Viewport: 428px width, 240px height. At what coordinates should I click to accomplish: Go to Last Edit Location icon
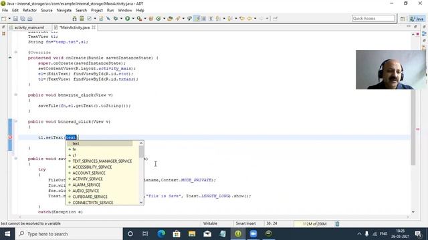click(x=242, y=19)
